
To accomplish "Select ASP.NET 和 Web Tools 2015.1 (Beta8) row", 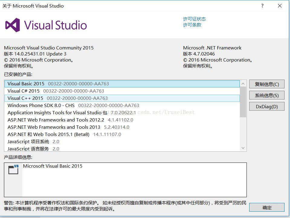I will (122, 134).
